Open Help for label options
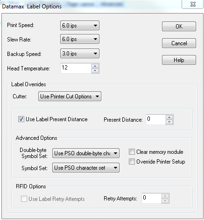204x220 pixels. pos(179,60)
